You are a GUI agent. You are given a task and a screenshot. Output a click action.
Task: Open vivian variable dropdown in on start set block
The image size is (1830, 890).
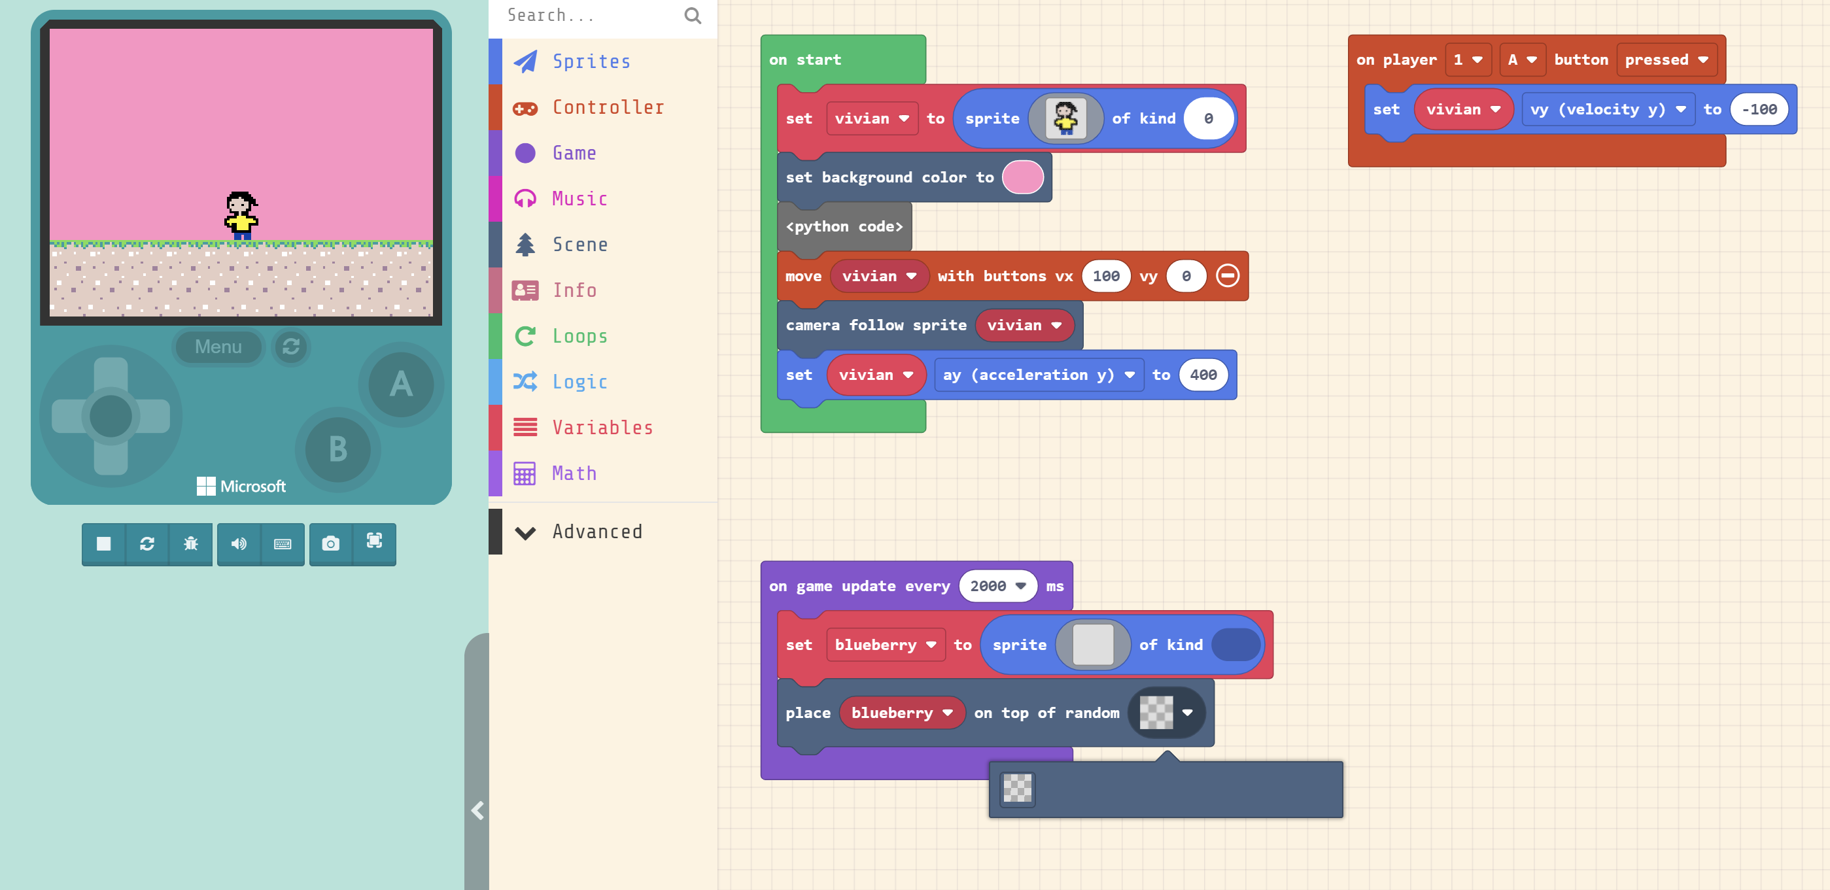pyautogui.click(x=872, y=118)
